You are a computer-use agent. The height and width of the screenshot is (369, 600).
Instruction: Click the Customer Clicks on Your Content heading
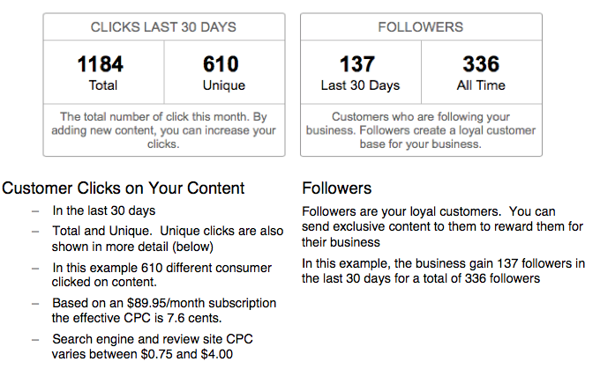coord(124,188)
